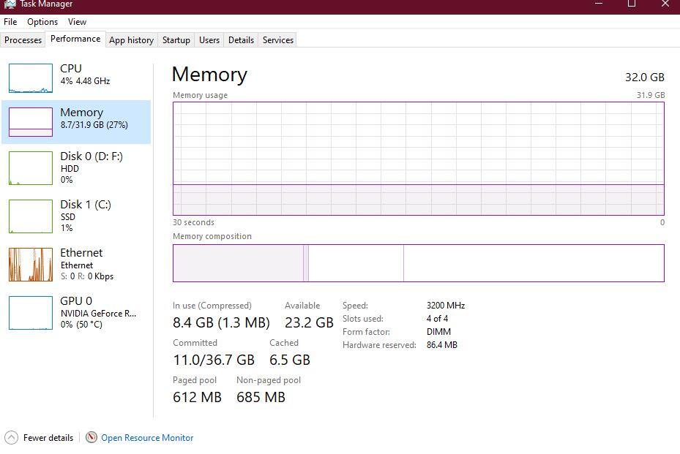Select the Memory usage sidebar thumbnail

[x=31, y=122]
